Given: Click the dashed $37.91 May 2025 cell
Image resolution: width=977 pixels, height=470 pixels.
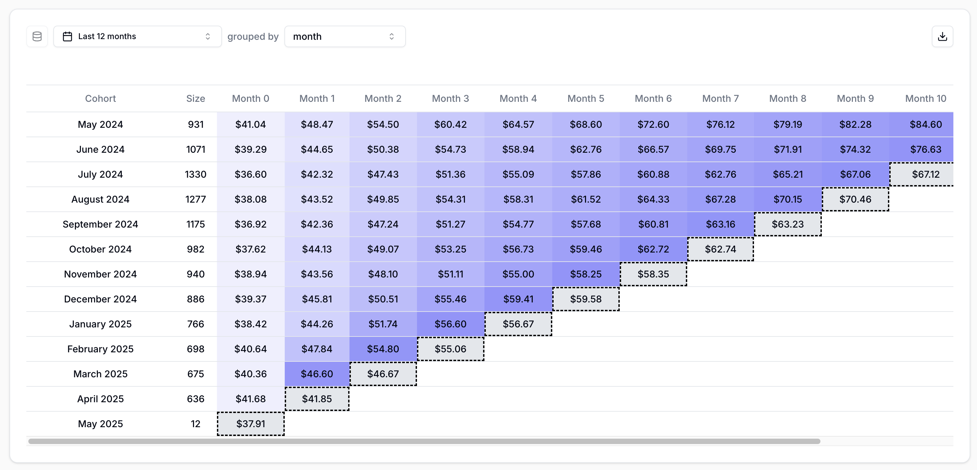Looking at the screenshot, I should point(250,424).
